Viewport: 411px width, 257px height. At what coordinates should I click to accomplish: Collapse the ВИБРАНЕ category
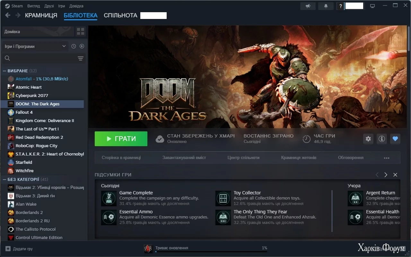tap(4, 71)
